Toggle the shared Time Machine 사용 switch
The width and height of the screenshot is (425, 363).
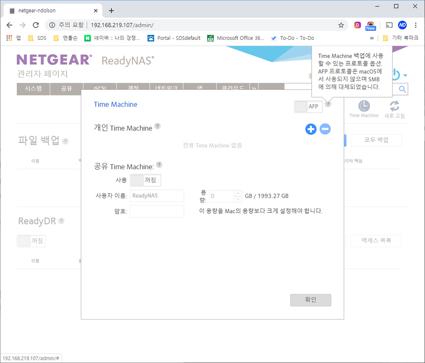coord(146,180)
